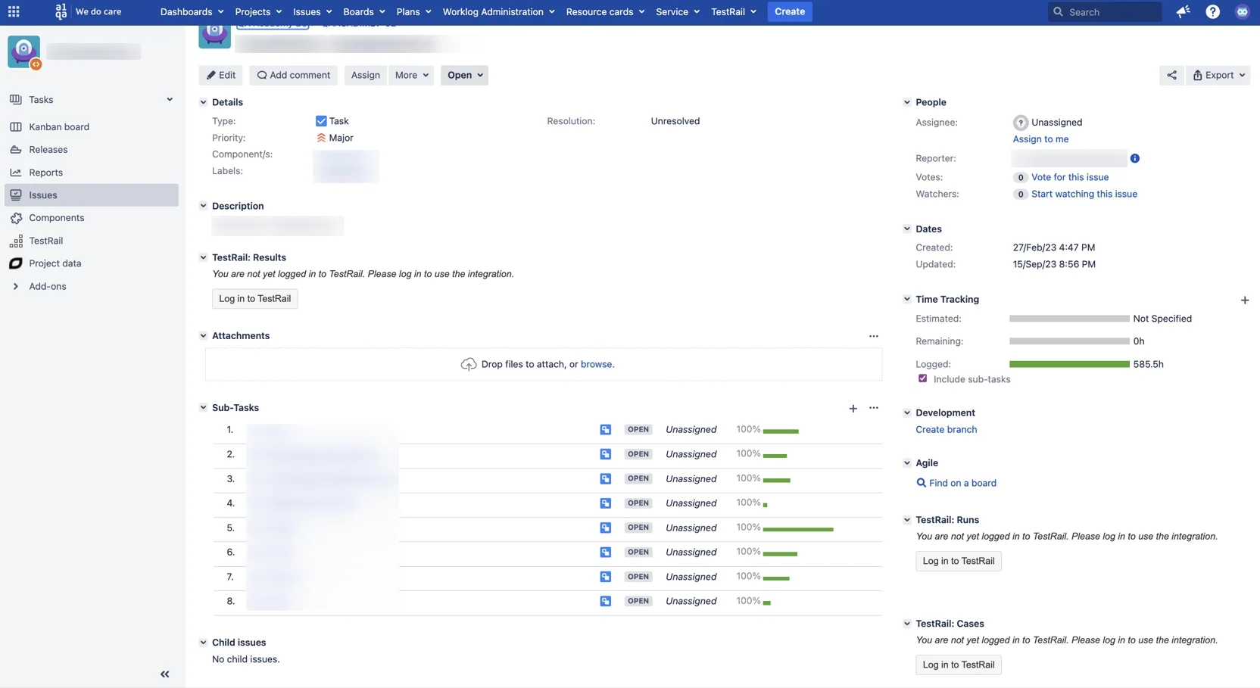1260x688 pixels.
Task: Collapse the Details section
Action: [203, 102]
